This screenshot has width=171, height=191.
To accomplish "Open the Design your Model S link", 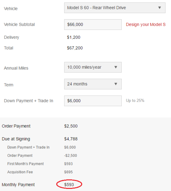I will click(x=146, y=25).
